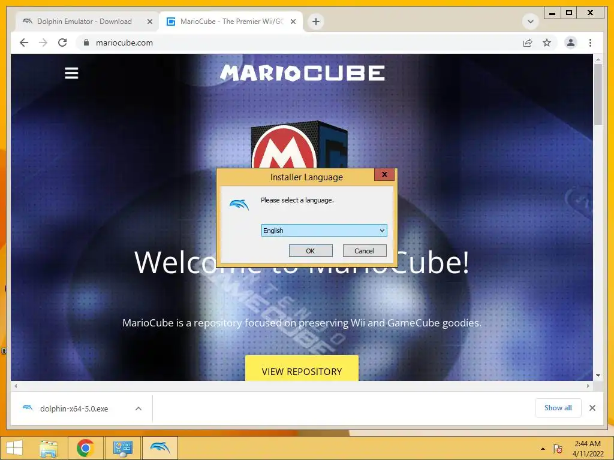The width and height of the screenshot is (614, 460).
Task: Click the VIEW REPOSITORY button
Action: 302,368
